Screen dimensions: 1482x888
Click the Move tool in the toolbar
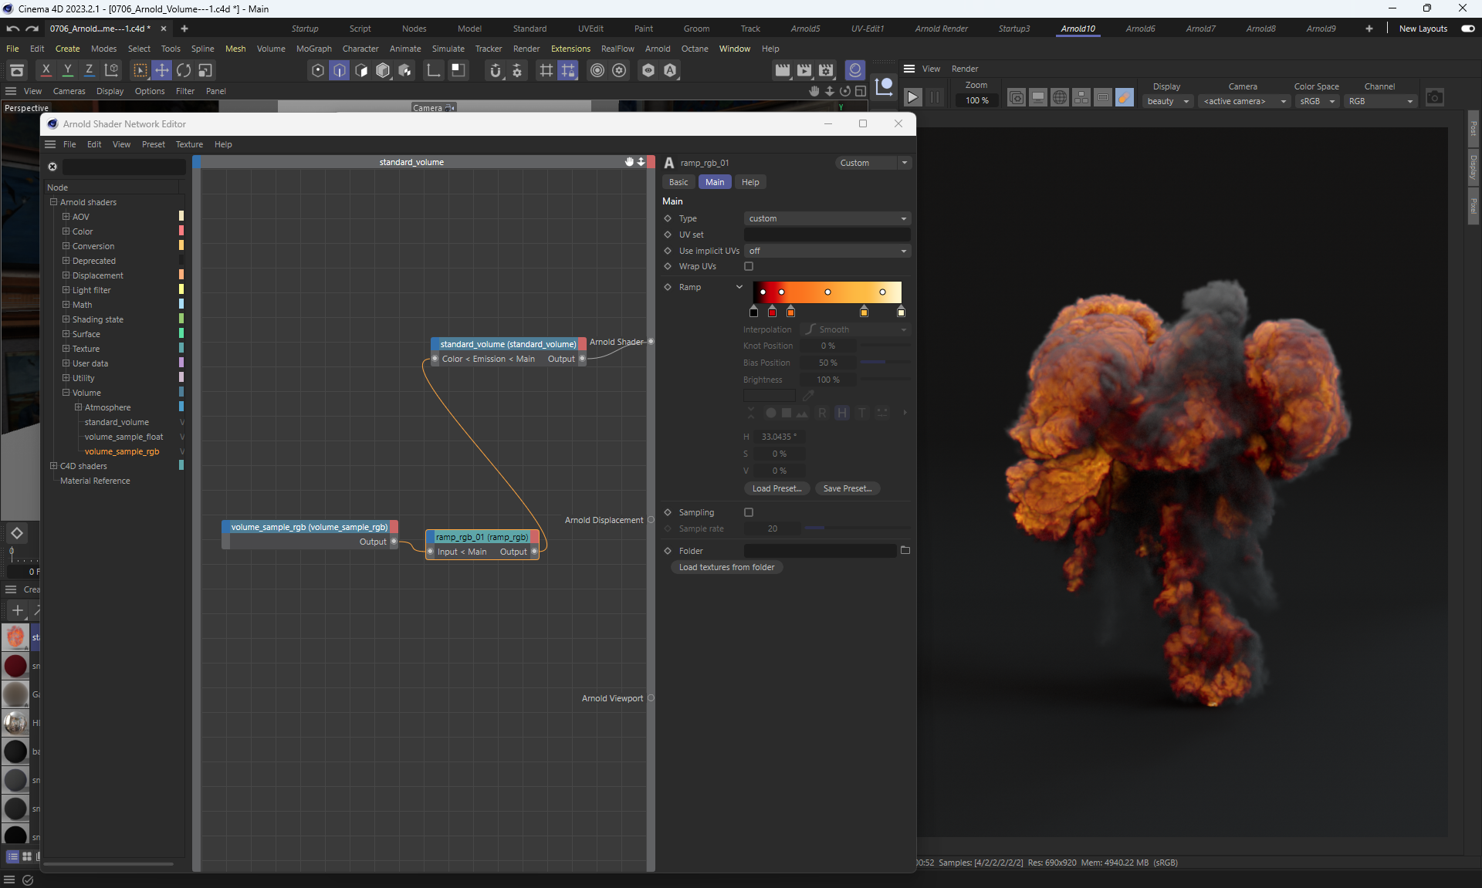pyautogui.click(x=162, y=70)
